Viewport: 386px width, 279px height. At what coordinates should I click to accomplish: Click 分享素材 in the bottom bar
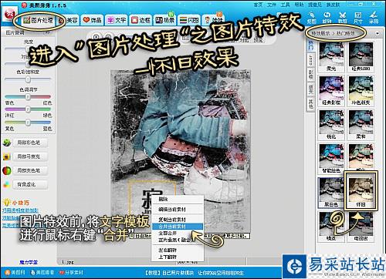click(71, 272)
